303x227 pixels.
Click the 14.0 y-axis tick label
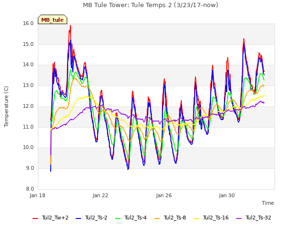(28, 65)
